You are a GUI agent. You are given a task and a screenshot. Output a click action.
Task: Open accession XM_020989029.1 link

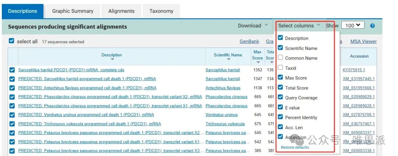pyautogui.click(x=359, y=97)
